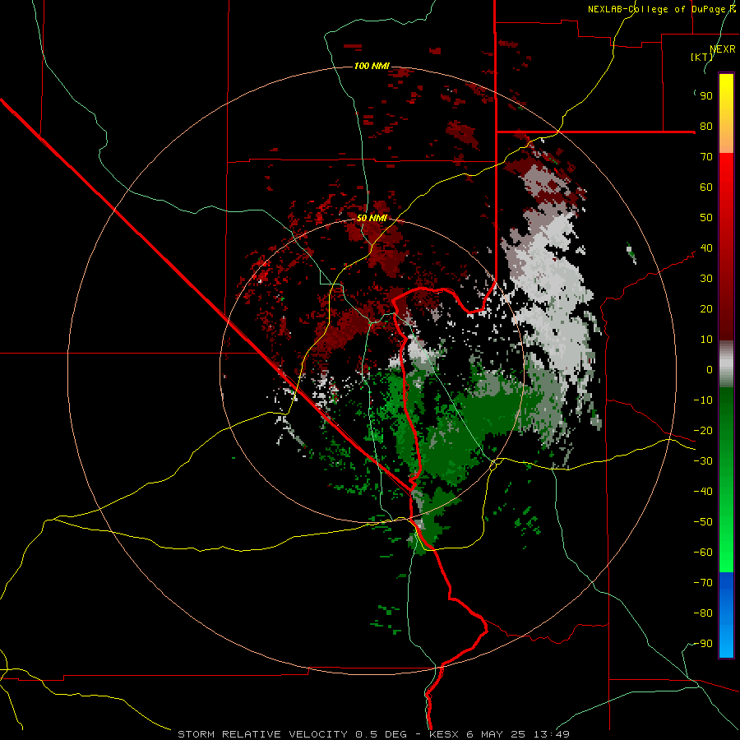Click the -30 value on velocity scale
Image resolution: width=740 pixels, height=740 pixels.
click(x=703, y=461)
